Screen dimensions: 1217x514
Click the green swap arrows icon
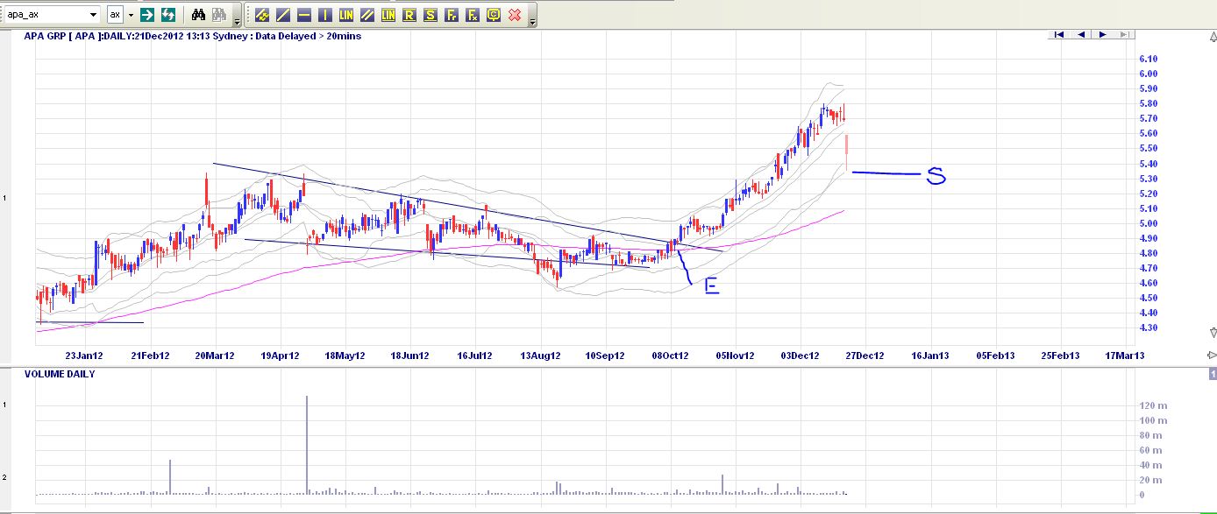tap(168, 15)
